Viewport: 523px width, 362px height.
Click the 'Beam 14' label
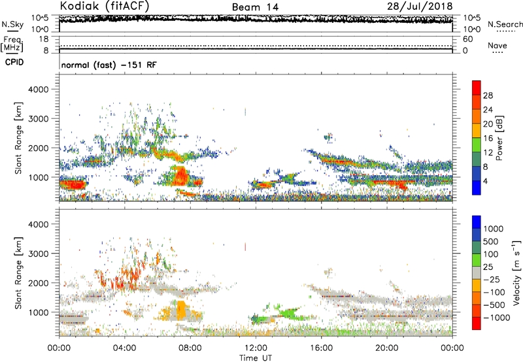[255, 7]
